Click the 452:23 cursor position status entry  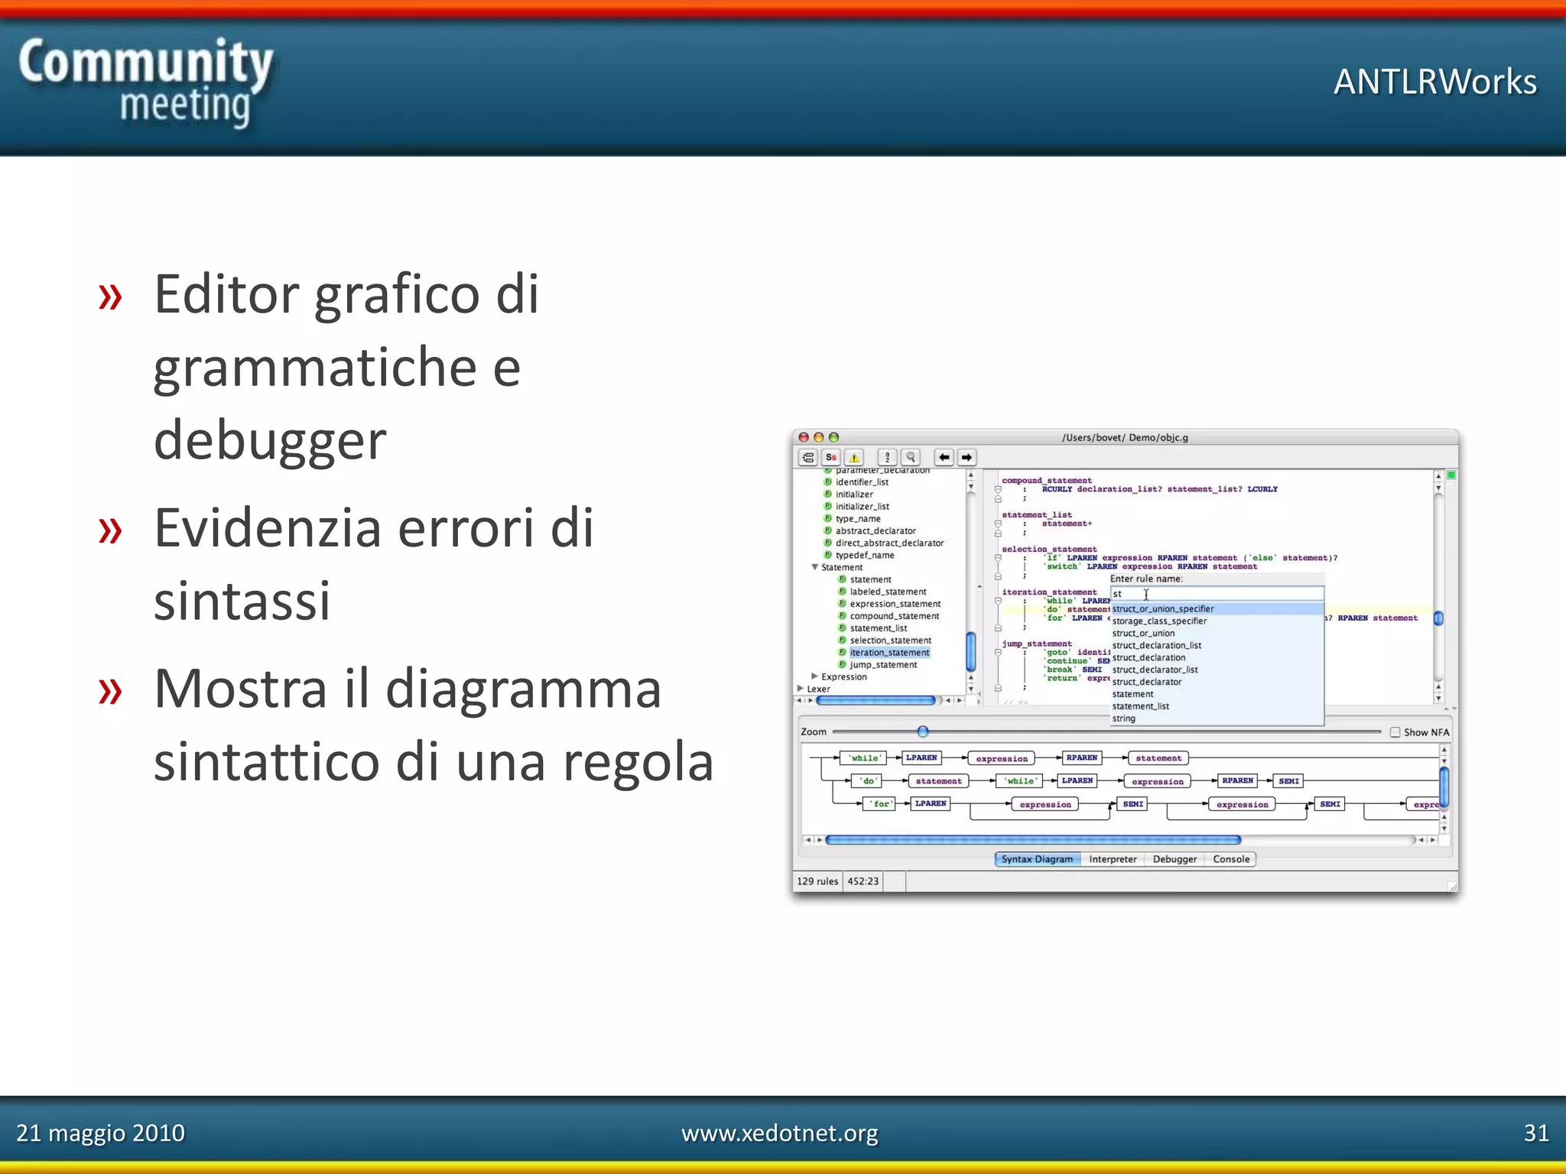click(x=863, y=881)
